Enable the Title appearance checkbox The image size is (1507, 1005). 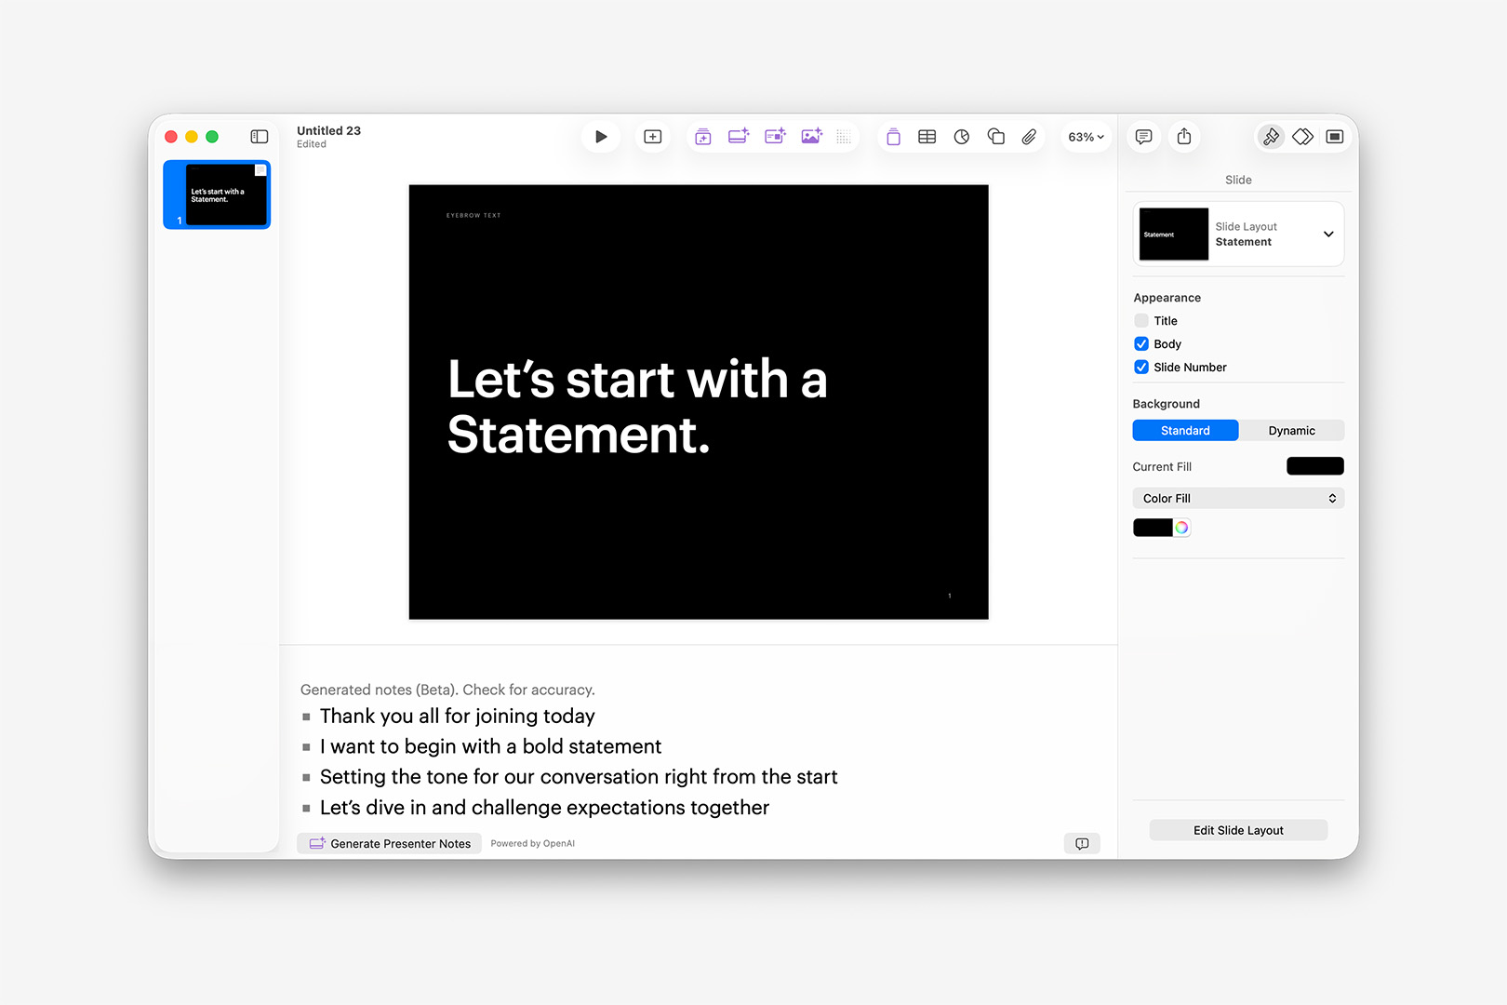click(x=1141, y=320)
